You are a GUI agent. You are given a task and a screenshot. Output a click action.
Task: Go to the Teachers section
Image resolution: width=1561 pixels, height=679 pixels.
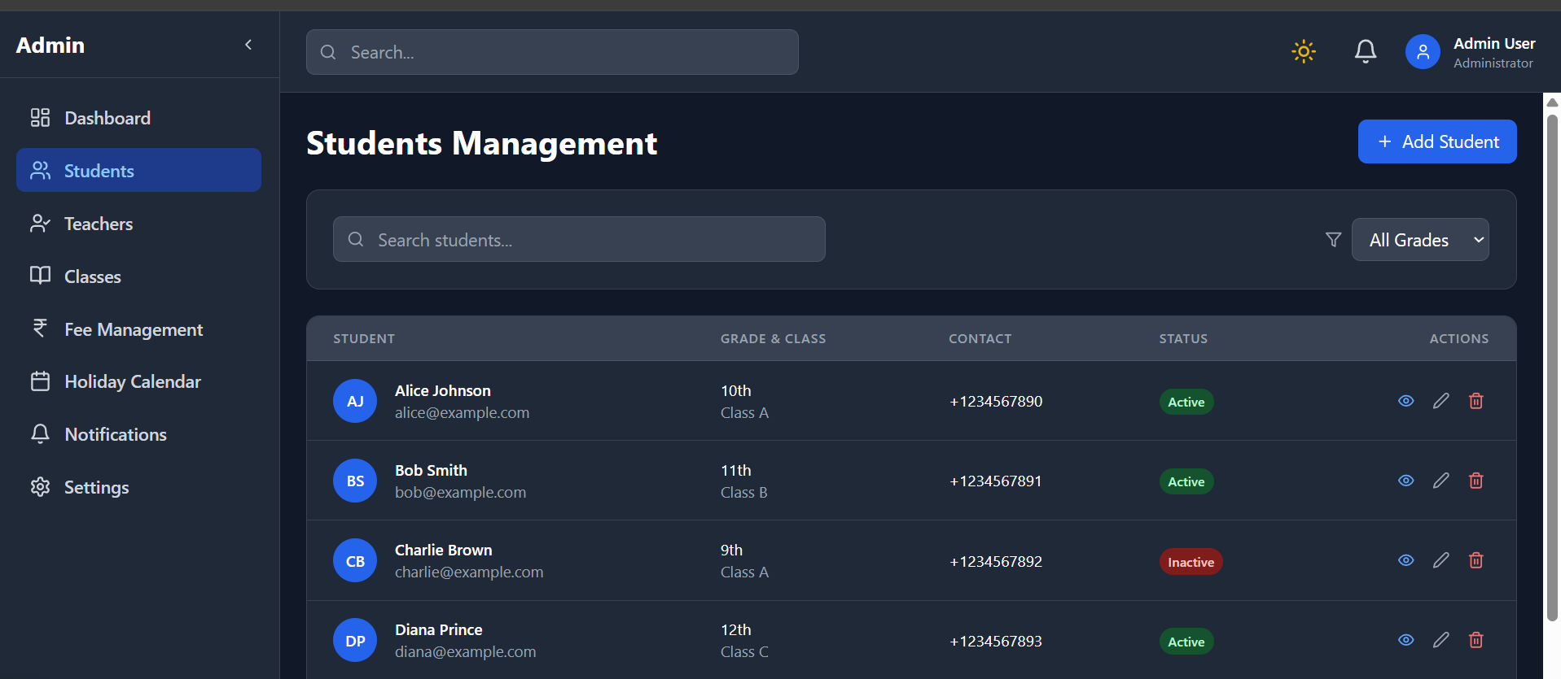(x=138, y=224)
